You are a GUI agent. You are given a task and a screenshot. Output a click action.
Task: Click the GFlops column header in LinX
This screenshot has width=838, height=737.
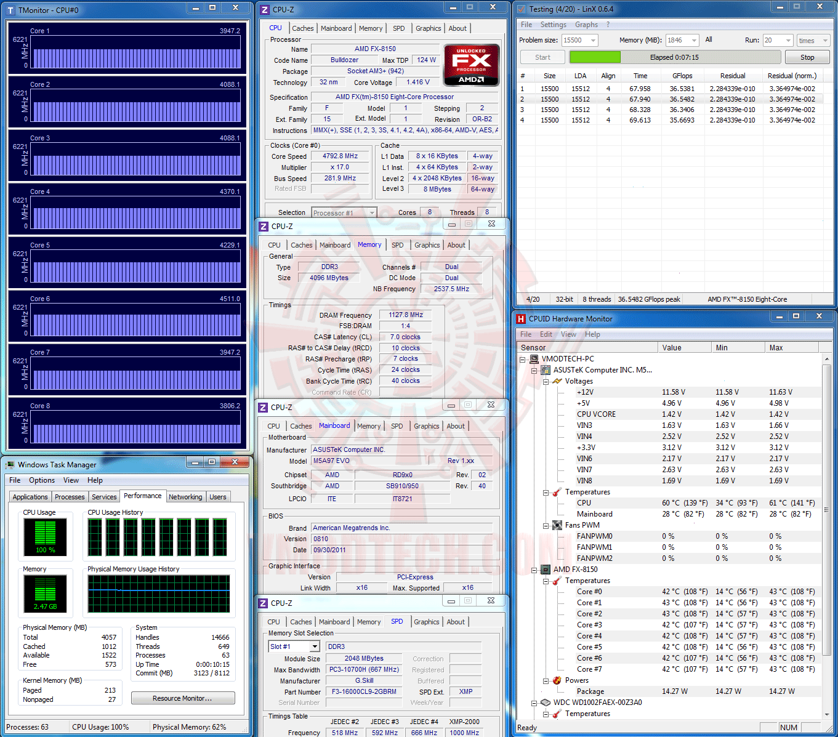[682, 76]
